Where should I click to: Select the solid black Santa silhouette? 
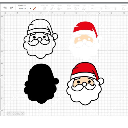[41, 84]
